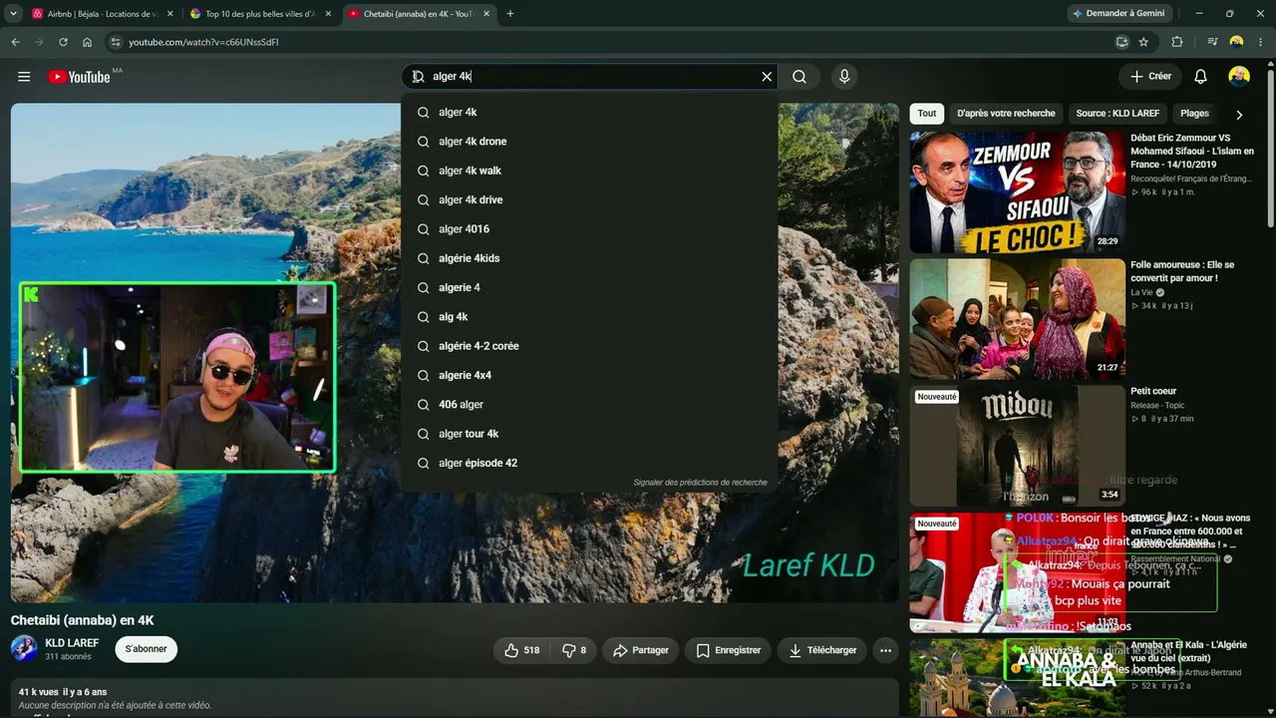Choose the "alger 4k drone" suggestion
Viewport: 1276px width, 718px height.
tap(589, 142)
